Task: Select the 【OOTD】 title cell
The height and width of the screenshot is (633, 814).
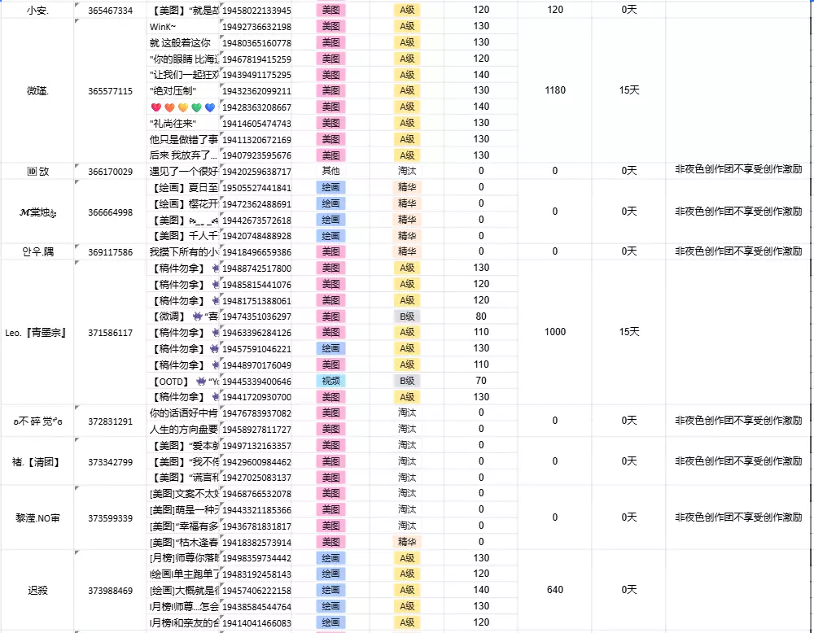Action: point(183,382)
